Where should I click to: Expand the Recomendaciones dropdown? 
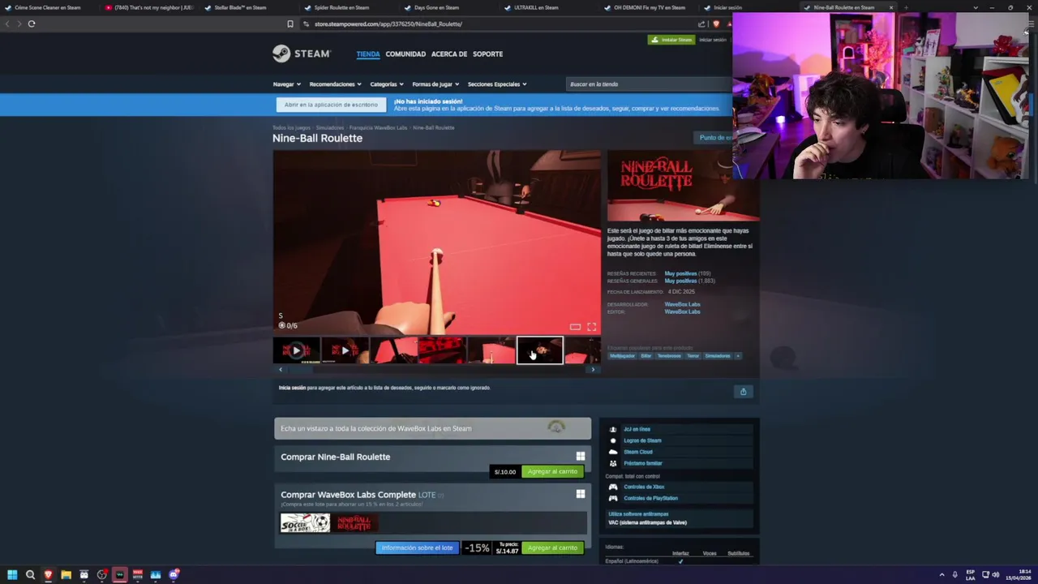pyautogui.click(x=335, y=84)
